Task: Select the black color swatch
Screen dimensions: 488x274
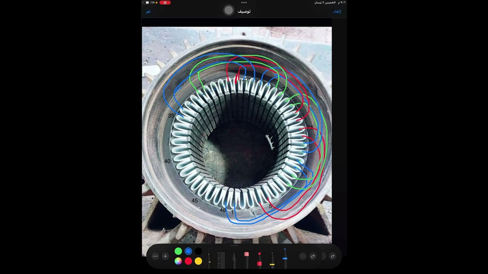Action: point(198,251)
